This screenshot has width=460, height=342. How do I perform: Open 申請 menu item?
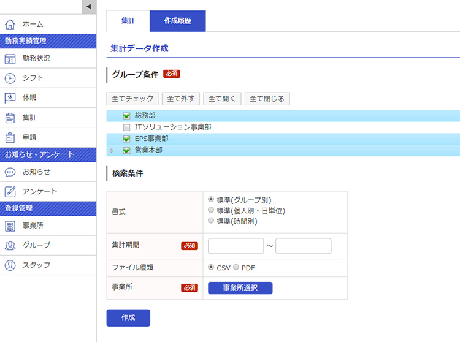point(48,137)
